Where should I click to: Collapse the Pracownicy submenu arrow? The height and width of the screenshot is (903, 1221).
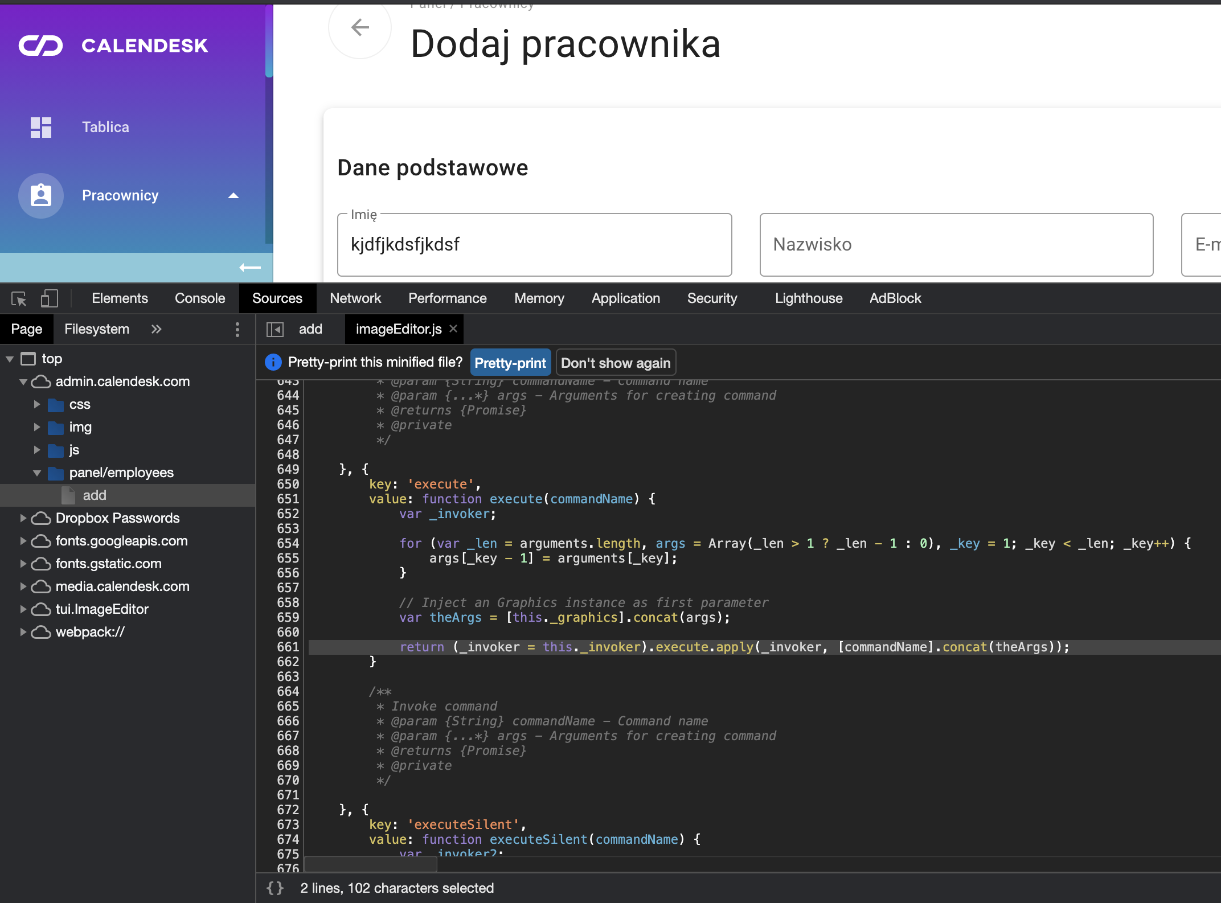233,195
